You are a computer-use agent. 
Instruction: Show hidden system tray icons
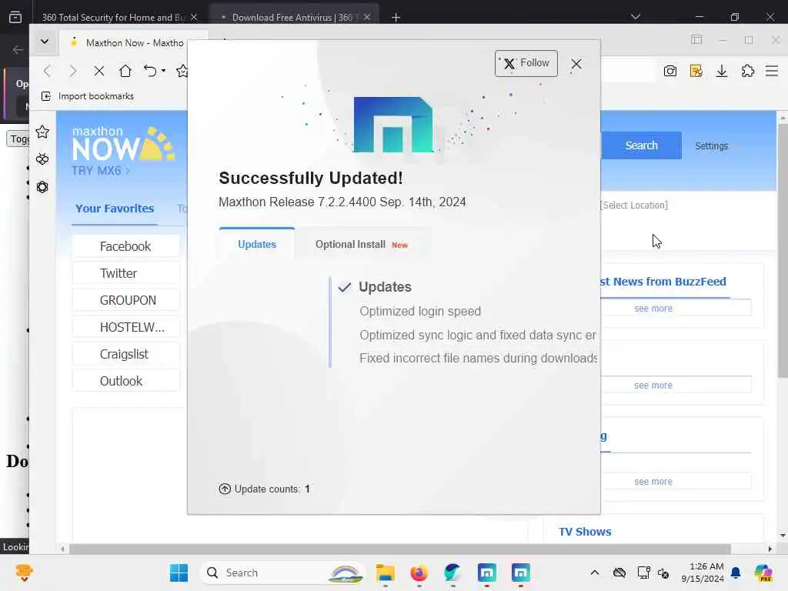tap(595, 573)
